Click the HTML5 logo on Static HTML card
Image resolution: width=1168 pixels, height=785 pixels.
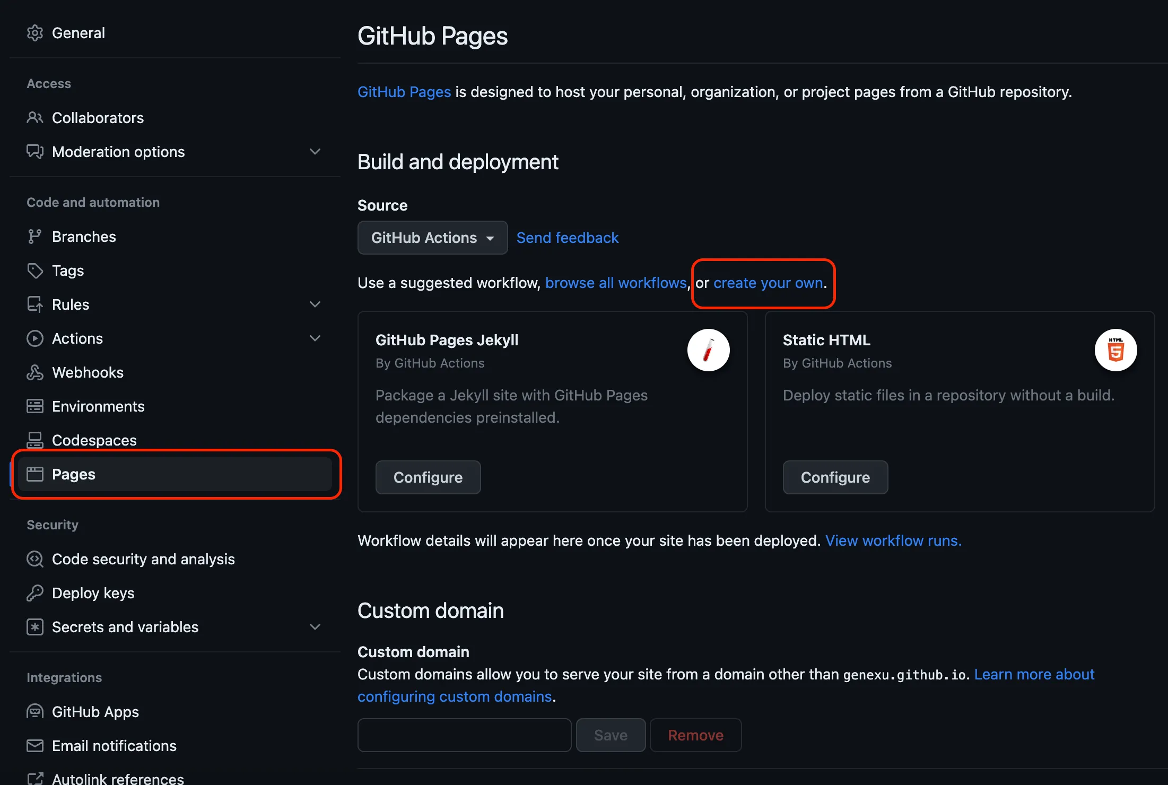point(1115,350)
